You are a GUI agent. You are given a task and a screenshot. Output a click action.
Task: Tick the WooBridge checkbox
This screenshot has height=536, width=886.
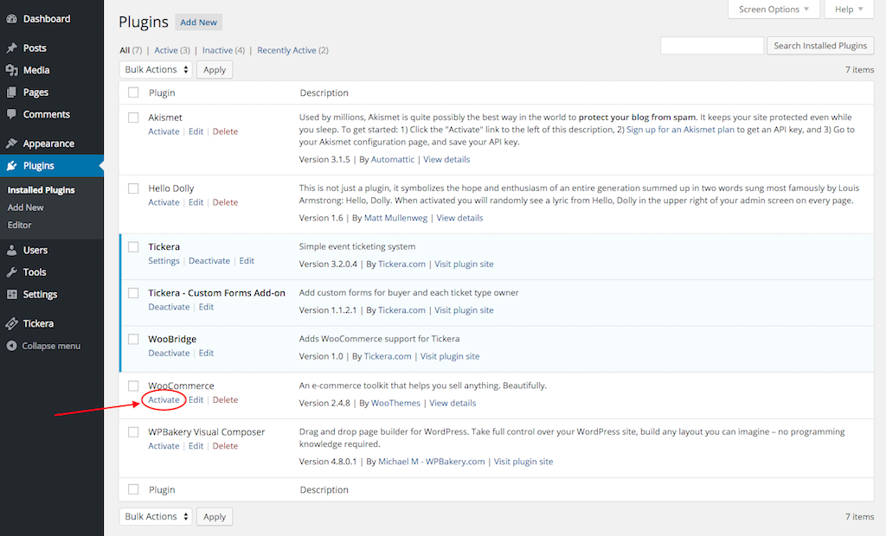(x=133, y=339)
